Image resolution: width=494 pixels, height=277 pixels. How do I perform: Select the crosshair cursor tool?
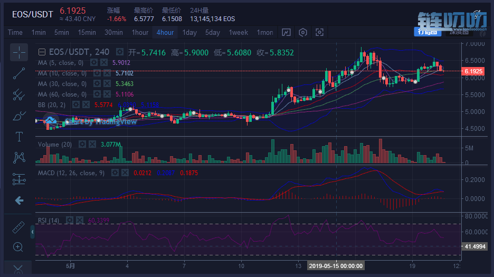click(19, 52)
